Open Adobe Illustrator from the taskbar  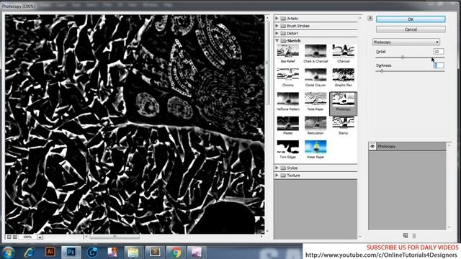pos(50,252)
